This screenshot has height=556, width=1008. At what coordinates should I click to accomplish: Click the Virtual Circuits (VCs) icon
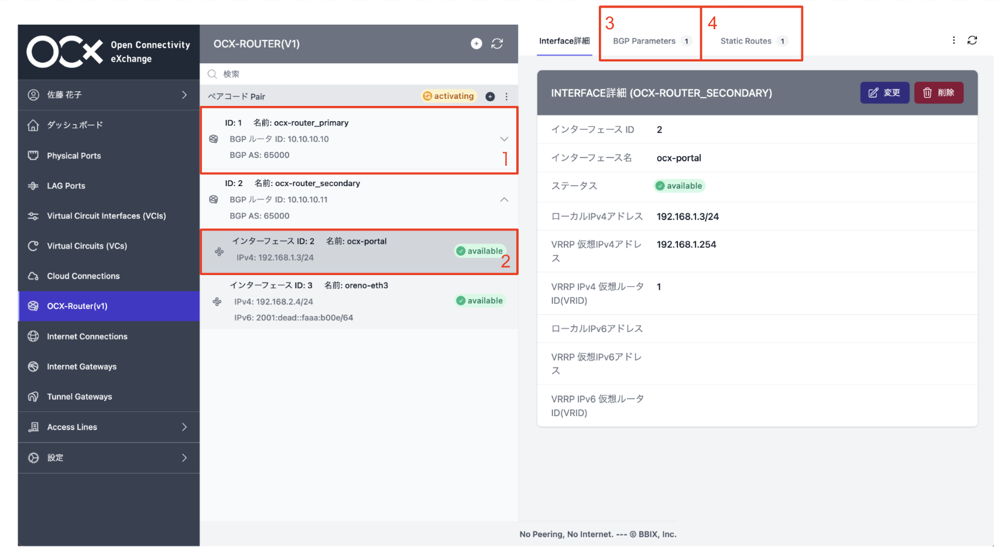[x=33, y=246]
